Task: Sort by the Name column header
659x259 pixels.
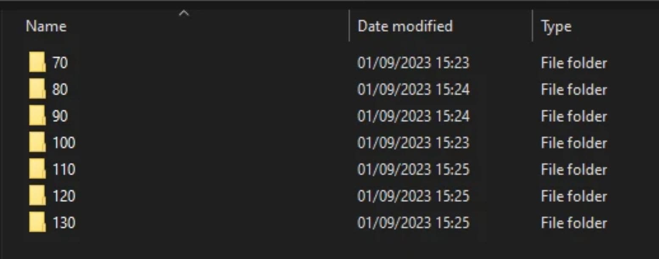Action: pos(46,27)
